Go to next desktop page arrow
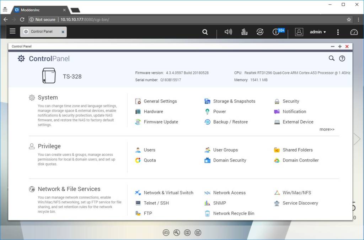Image resolution: width=364 pixels, height=240 pixels. 357,139
